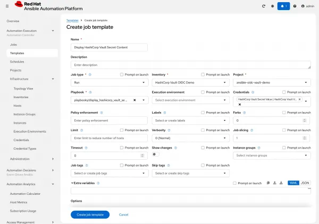This screenshot has height=224, width=319.
Task: Click into the Name input field
Action: click(109, 47)
